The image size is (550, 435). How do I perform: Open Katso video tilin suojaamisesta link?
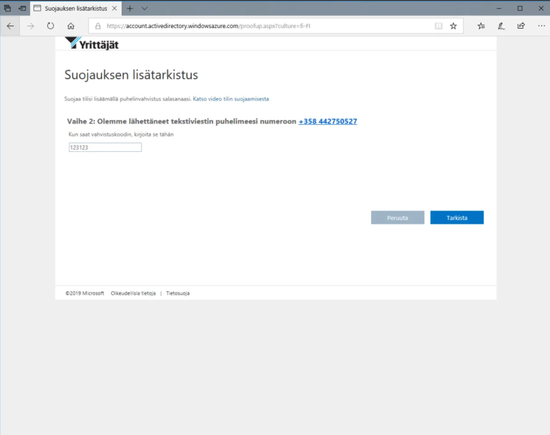pos(231,99)
